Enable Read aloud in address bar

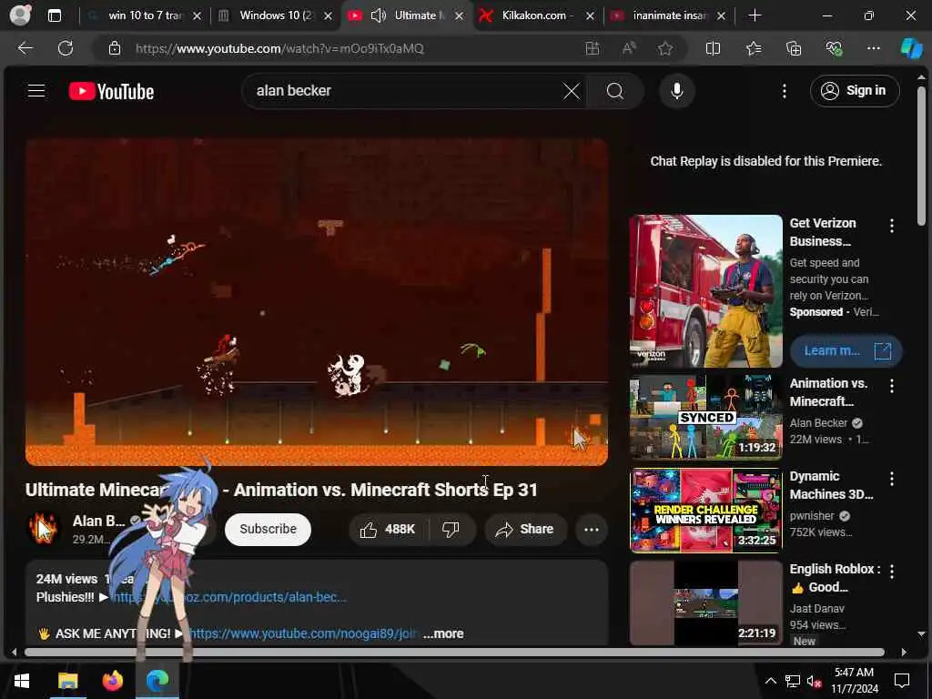[628, 49]
